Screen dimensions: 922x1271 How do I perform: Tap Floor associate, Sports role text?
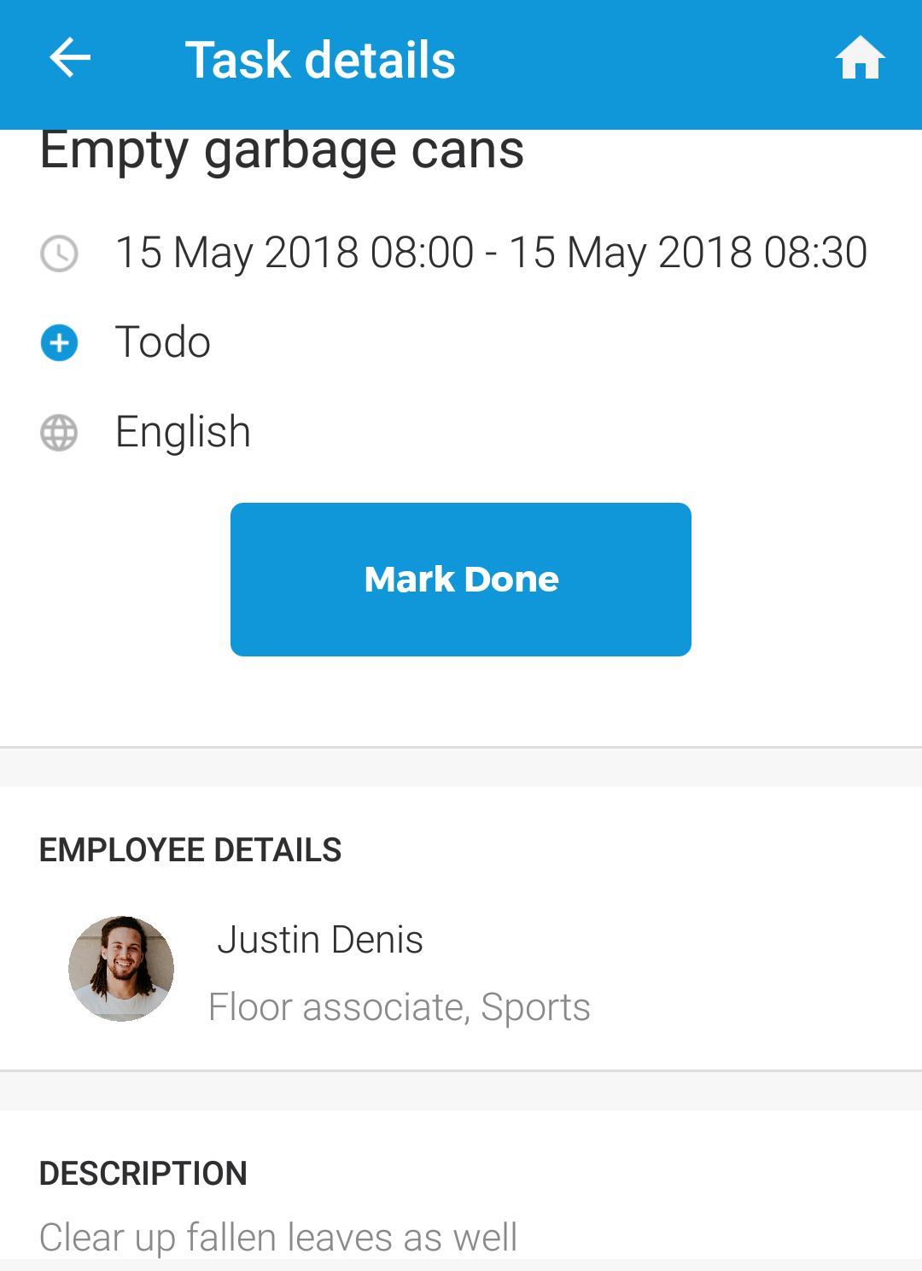click(399, 1007)
